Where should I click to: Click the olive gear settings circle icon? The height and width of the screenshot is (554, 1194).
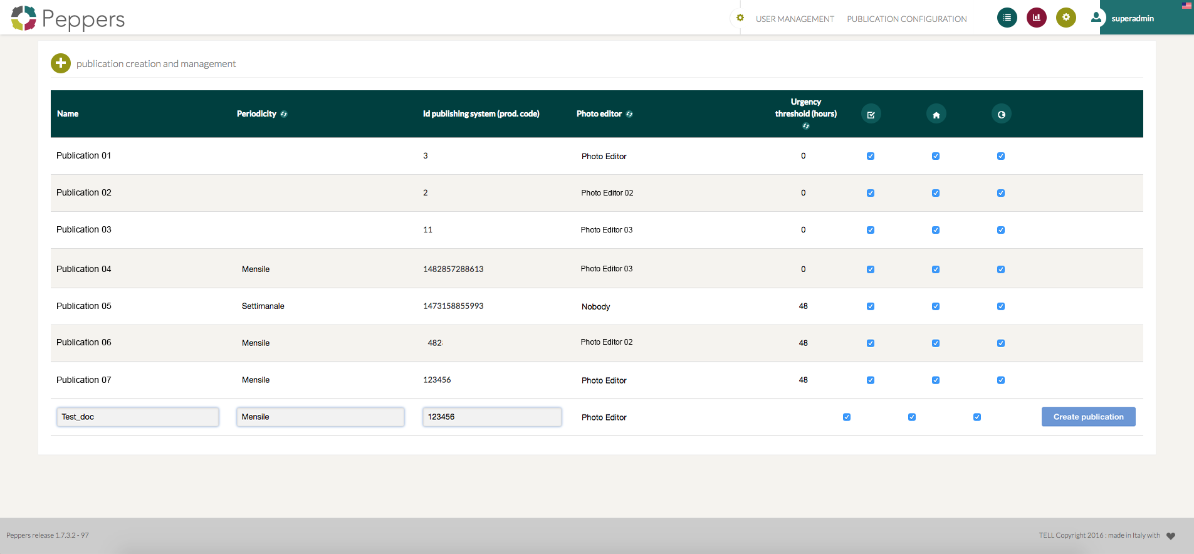pos(1066,18)
